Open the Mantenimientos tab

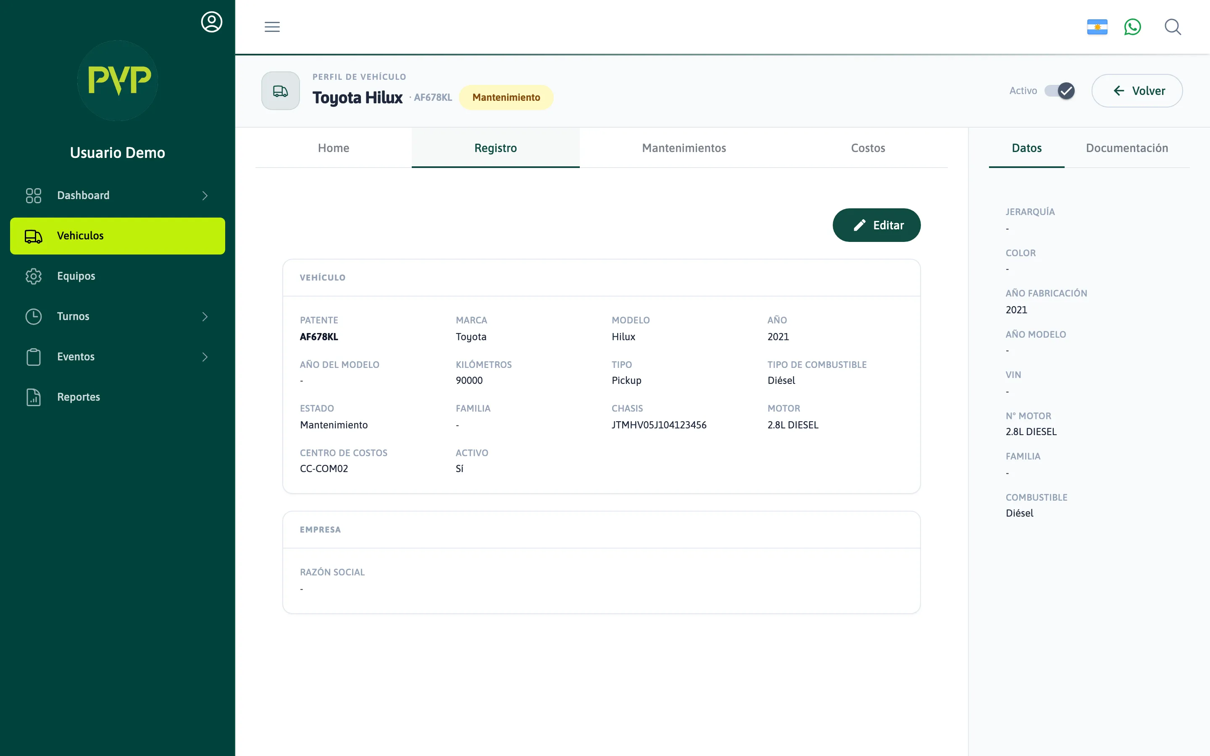click(684, 148)
